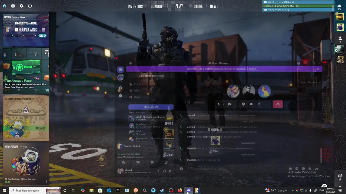Viewport: 346px width, 194px height.
Task: Open the STORE tab
Action: click(198, 6)
